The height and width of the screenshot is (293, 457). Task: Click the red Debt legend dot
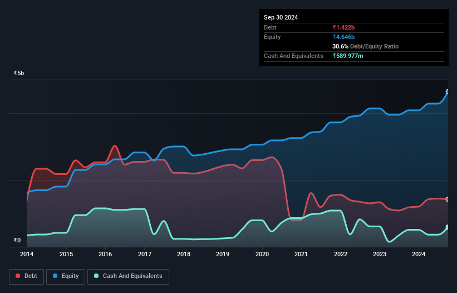click(18, 276)
